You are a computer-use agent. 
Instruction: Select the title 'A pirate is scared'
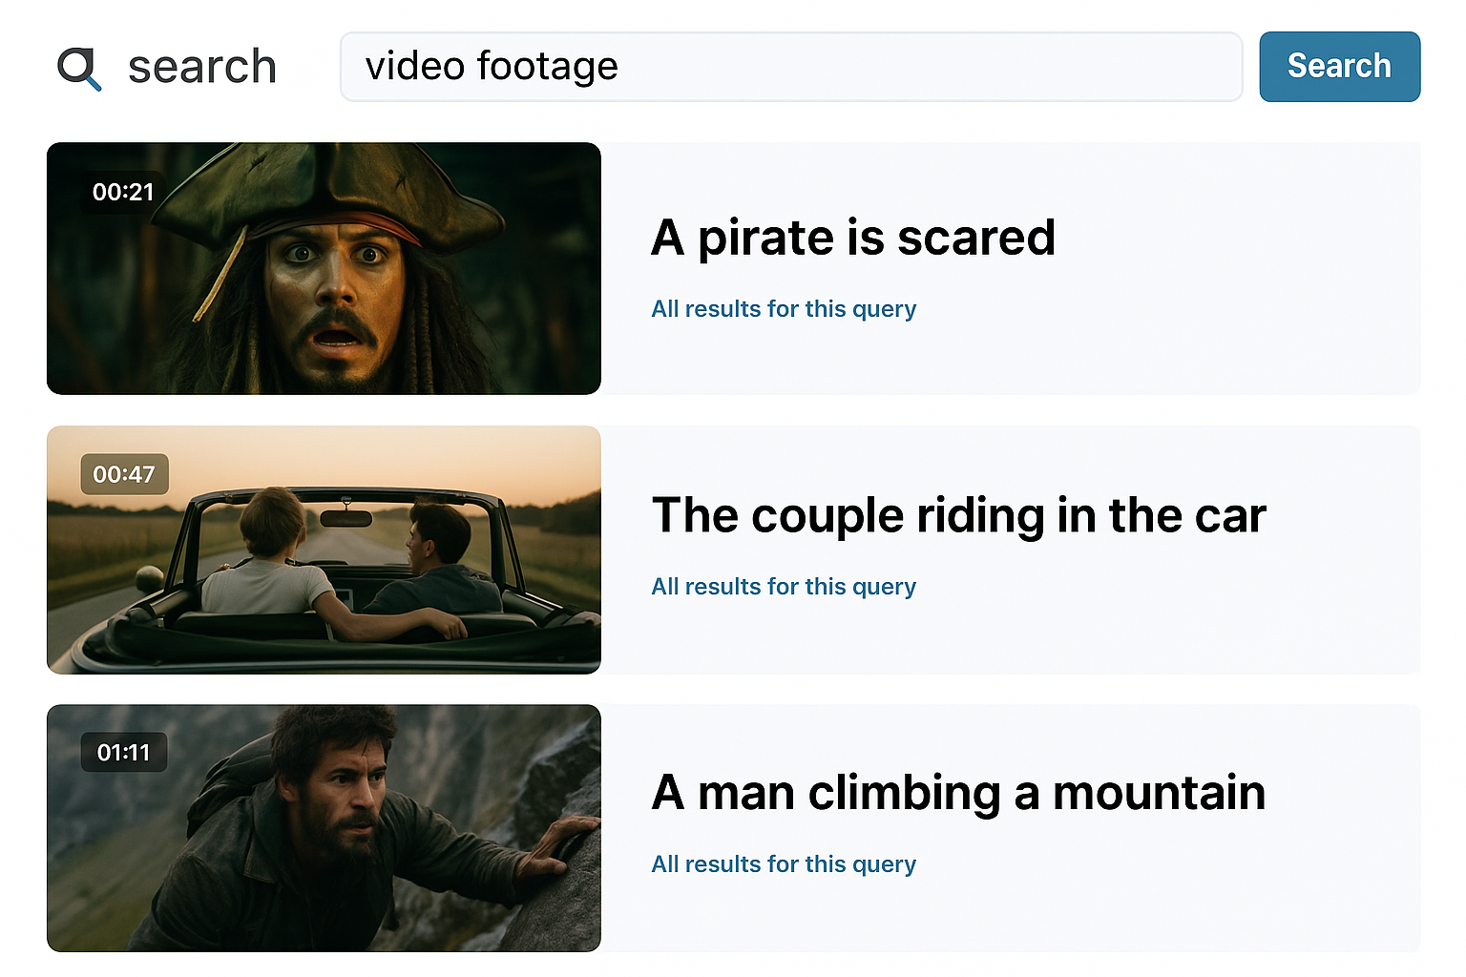(x=852, y=239)
